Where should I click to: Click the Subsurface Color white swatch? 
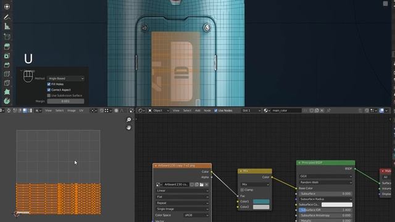point(337,205)
